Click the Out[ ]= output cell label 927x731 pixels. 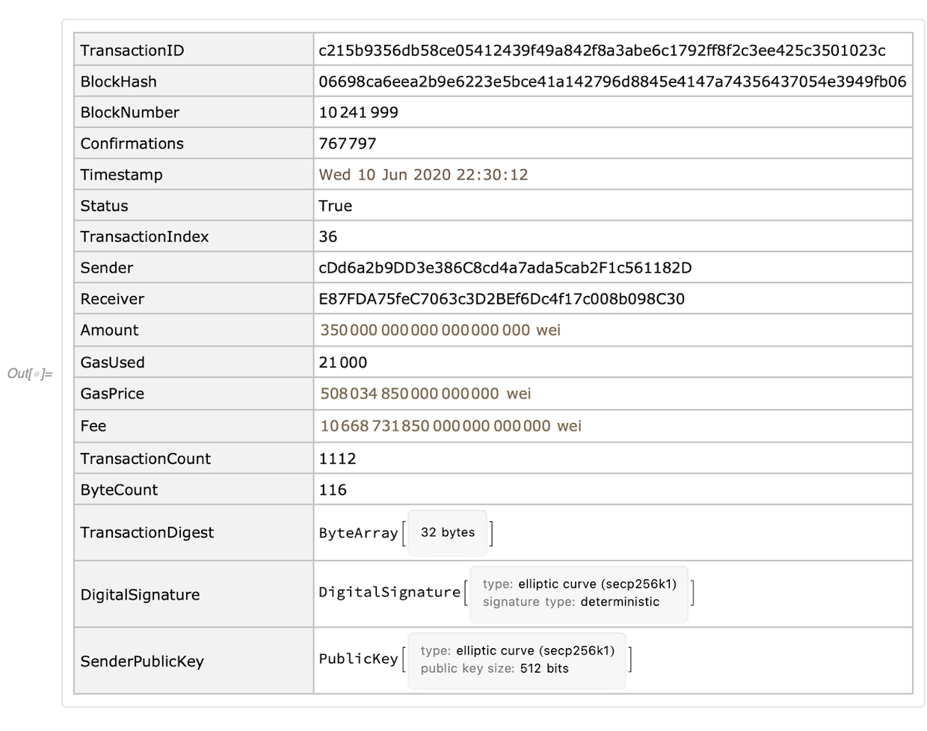pyautogui.click(x=30, y=374)
